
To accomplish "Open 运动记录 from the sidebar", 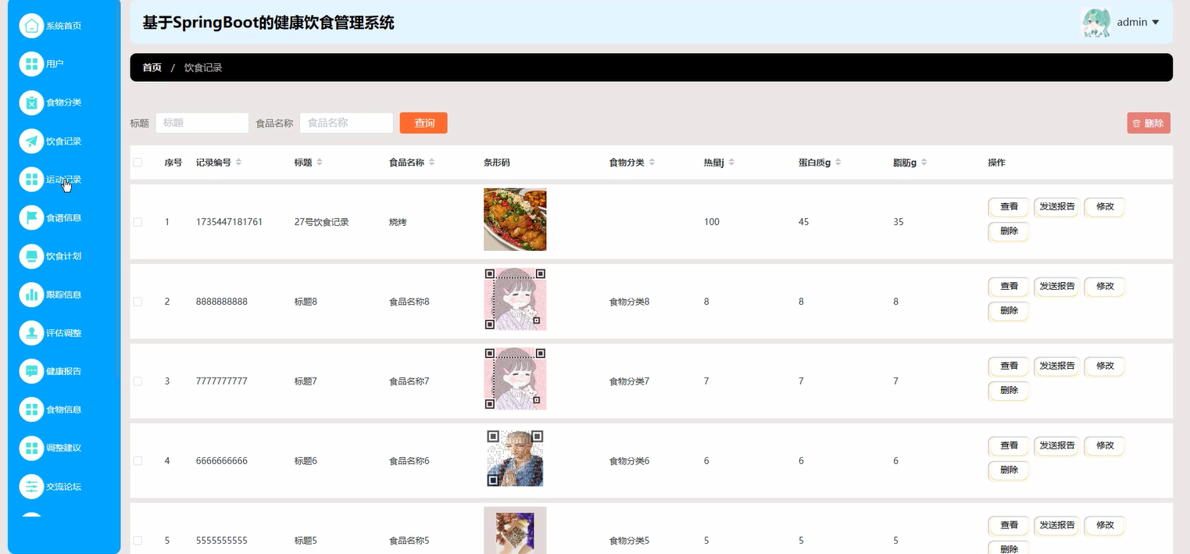I will coord(31,179).
